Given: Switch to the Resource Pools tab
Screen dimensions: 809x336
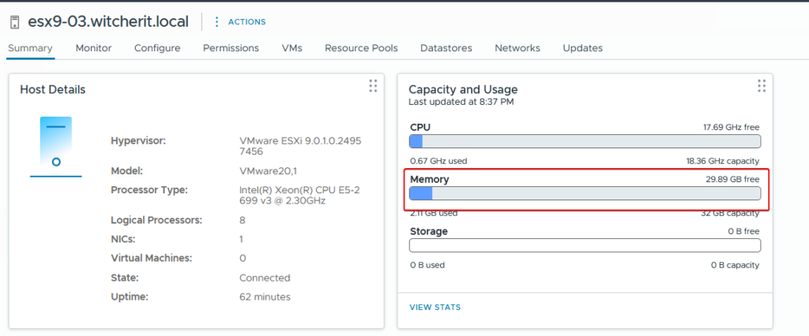Looking at the screenshot, I should click(361, 48).
